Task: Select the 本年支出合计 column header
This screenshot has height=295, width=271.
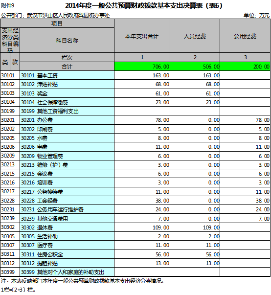Action: tap(142, 36)
